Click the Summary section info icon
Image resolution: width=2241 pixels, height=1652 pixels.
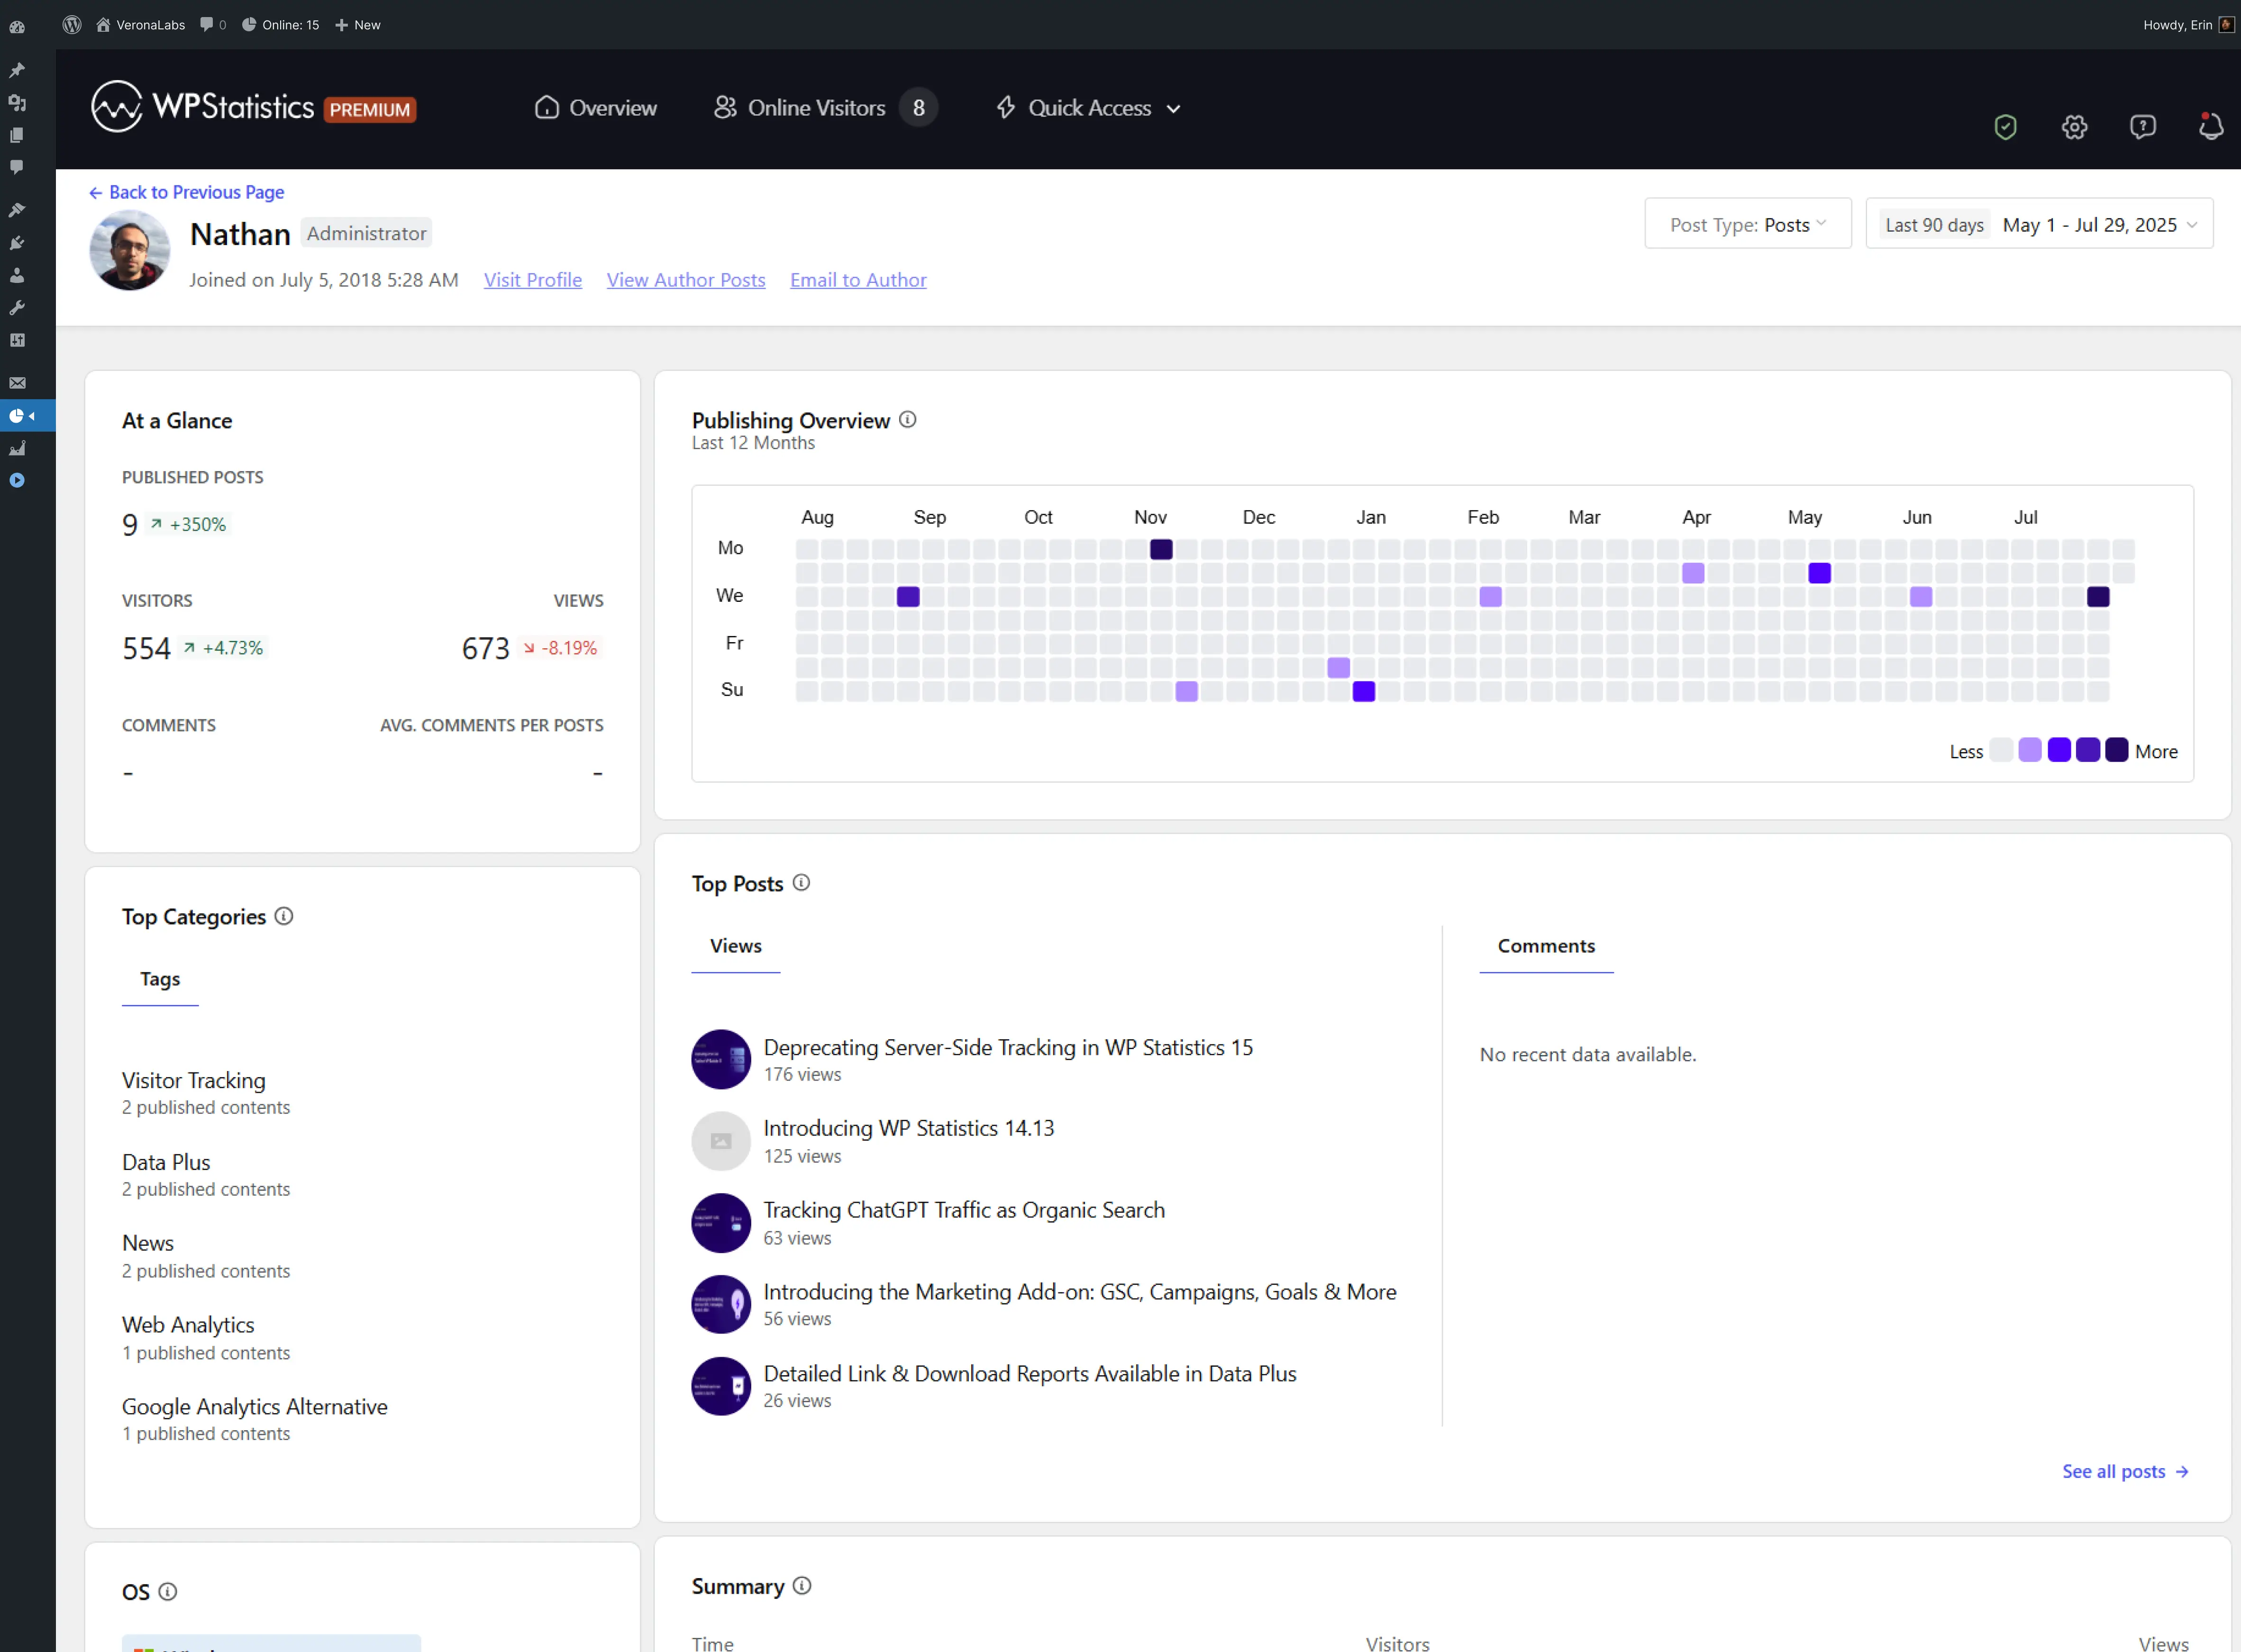(x=802, y=1586)
